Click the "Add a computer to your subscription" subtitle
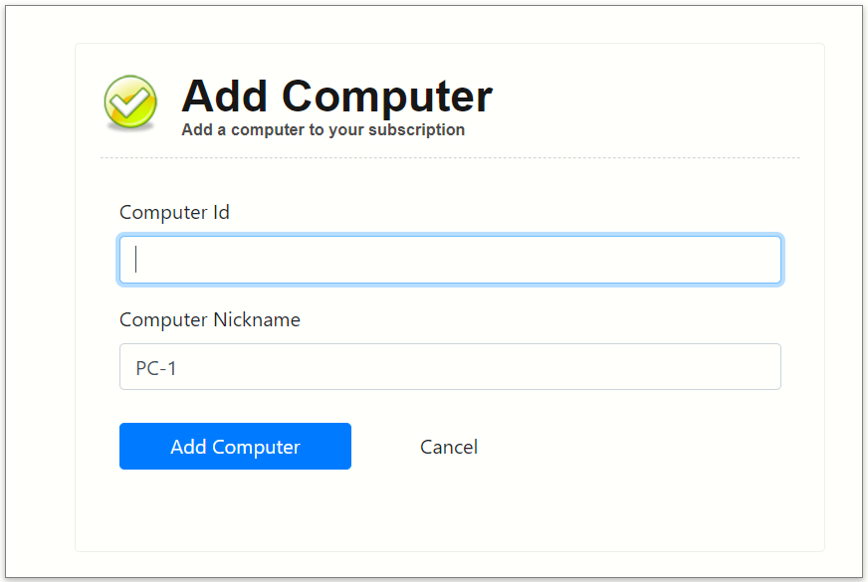Image resolution: width=868 pixels, height=582 pixels. [323, 129]
